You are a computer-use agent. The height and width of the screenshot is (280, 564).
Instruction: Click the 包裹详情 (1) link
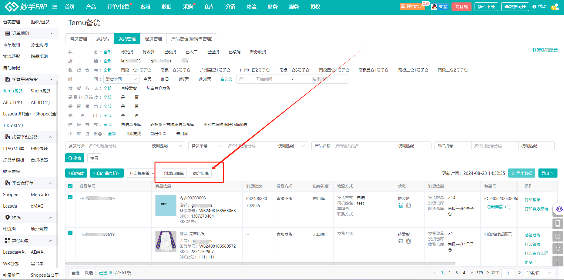[499, 207]
